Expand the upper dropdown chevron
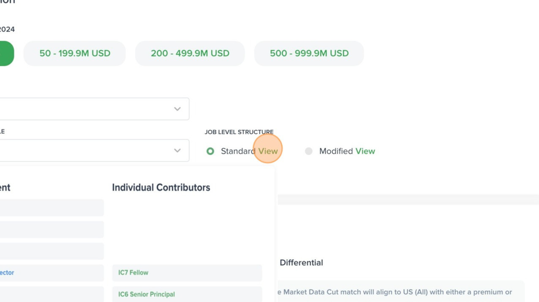Screen dimensions: 539x302 click(177, 109)
